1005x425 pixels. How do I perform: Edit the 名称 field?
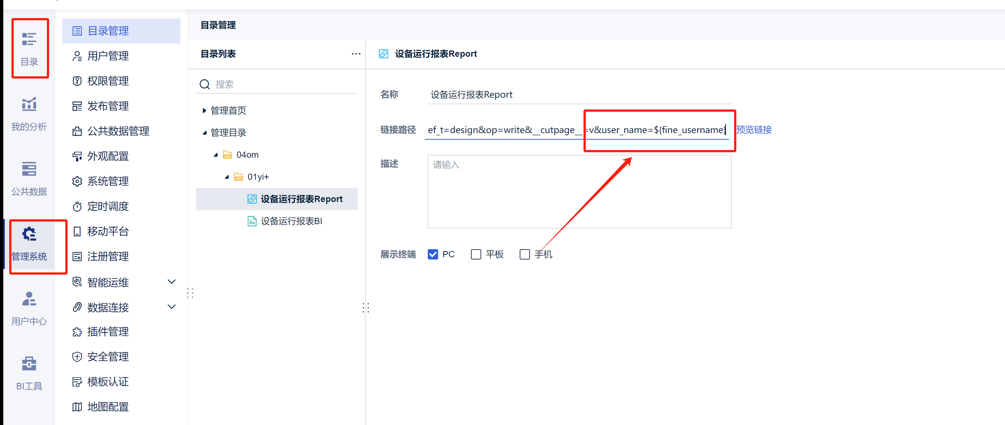tap(579, 95)
